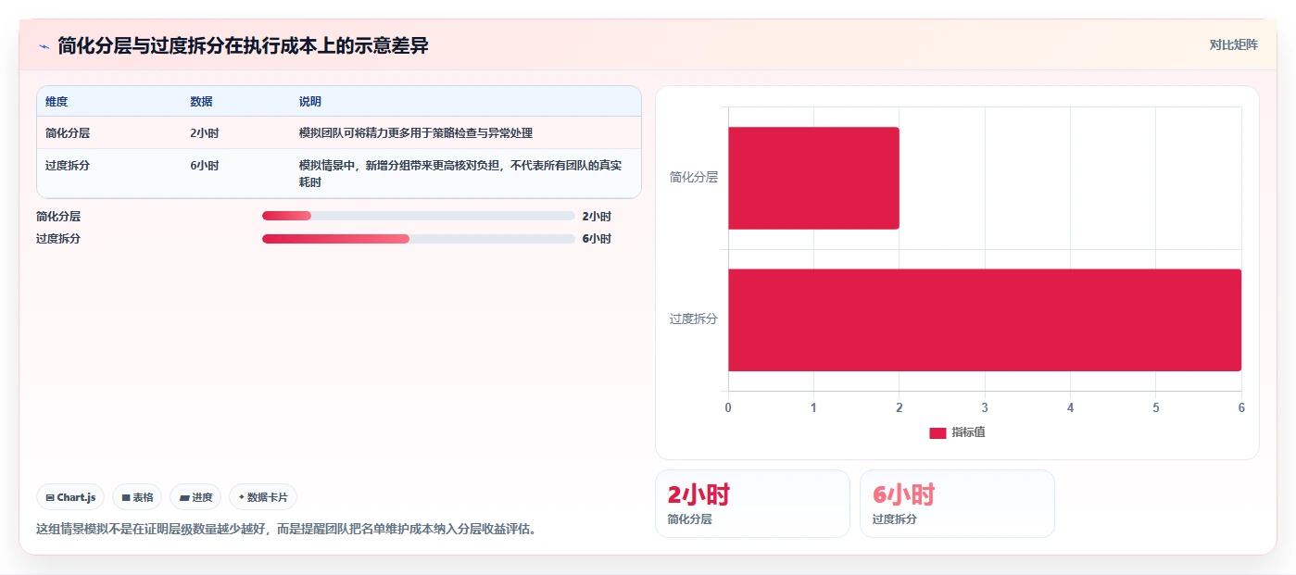Screen dimensions: 1296x575
Task: Click the 过度拆分 progress row label
Action: 58,239
